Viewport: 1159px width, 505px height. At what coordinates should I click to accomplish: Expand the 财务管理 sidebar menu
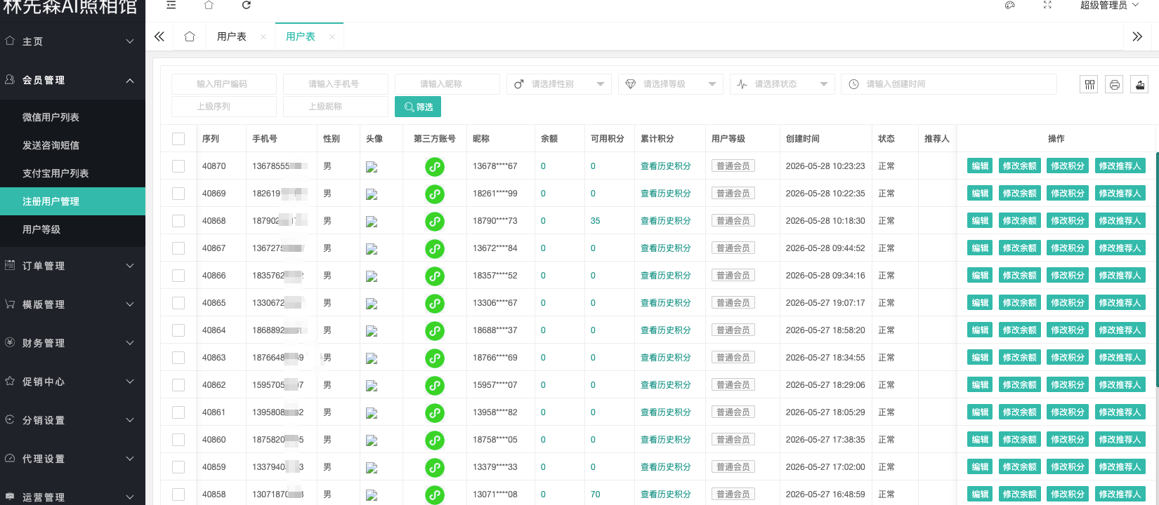(72, 343)
